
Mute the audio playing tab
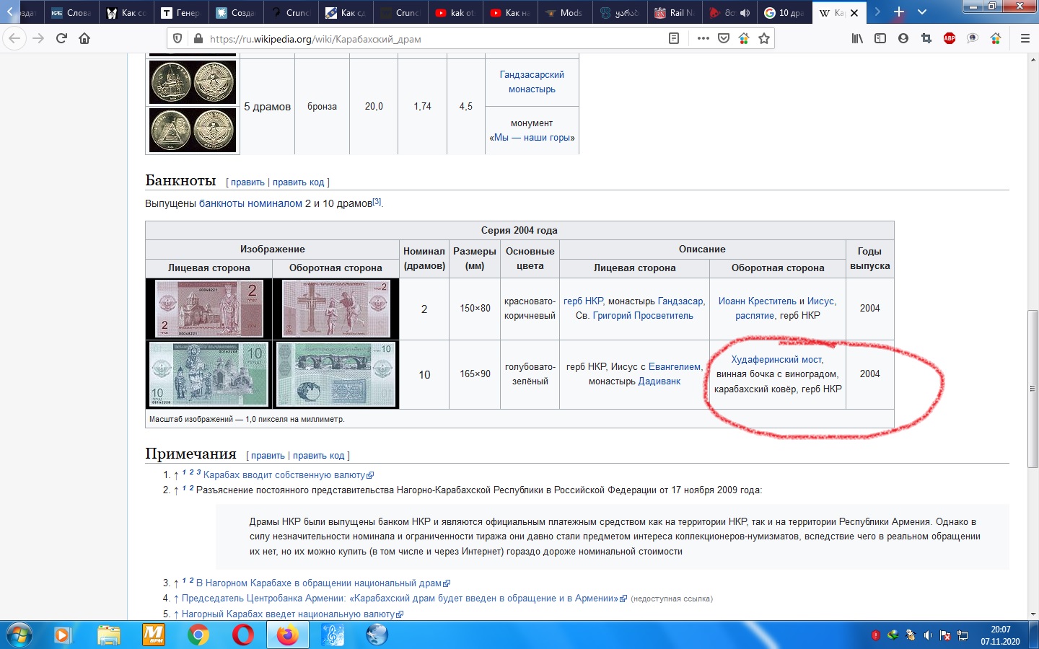[745, 13]
